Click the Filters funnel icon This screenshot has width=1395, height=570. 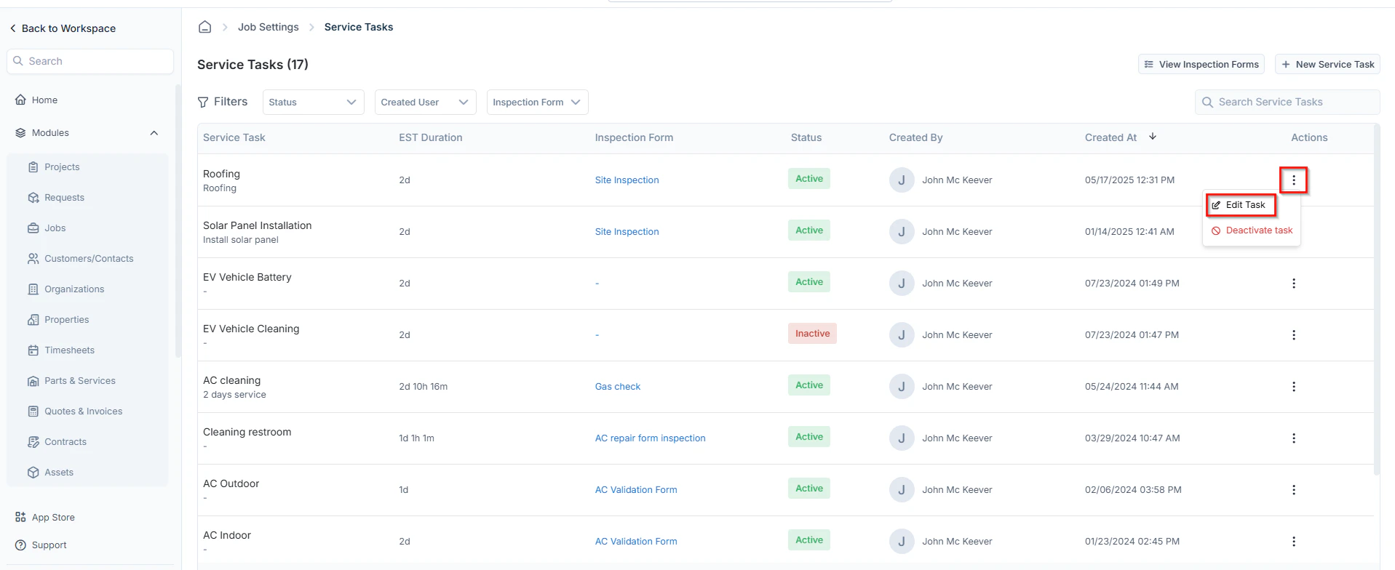click(203, 103)
